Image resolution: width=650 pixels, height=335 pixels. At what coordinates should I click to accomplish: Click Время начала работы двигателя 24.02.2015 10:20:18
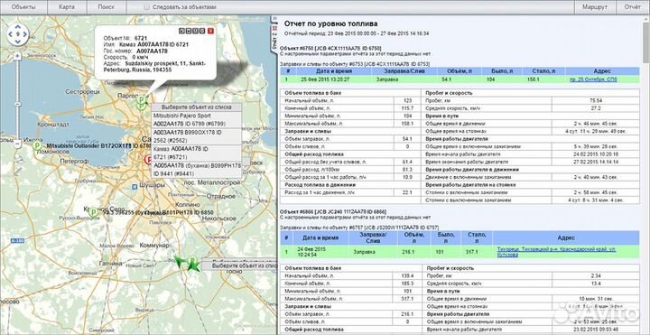596,154
